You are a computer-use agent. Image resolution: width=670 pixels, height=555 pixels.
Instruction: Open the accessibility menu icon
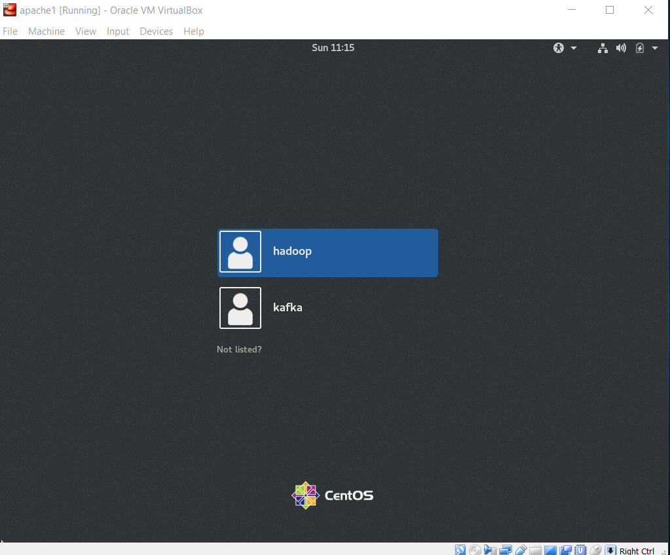click(x=559, y=48)
